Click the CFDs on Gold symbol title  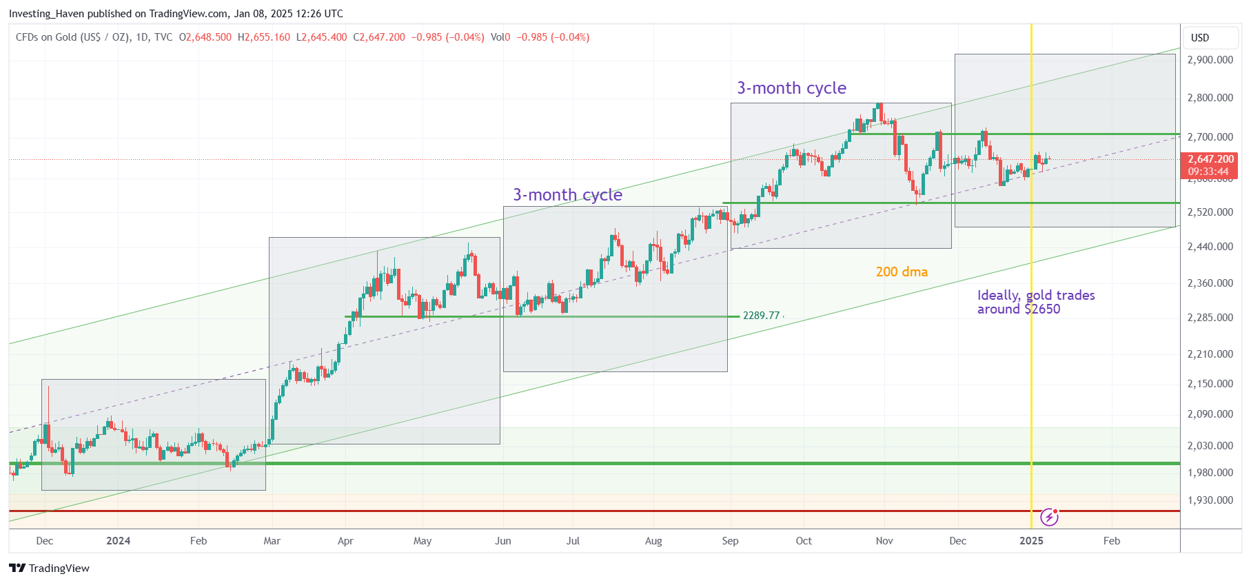(x=94, y=37)
